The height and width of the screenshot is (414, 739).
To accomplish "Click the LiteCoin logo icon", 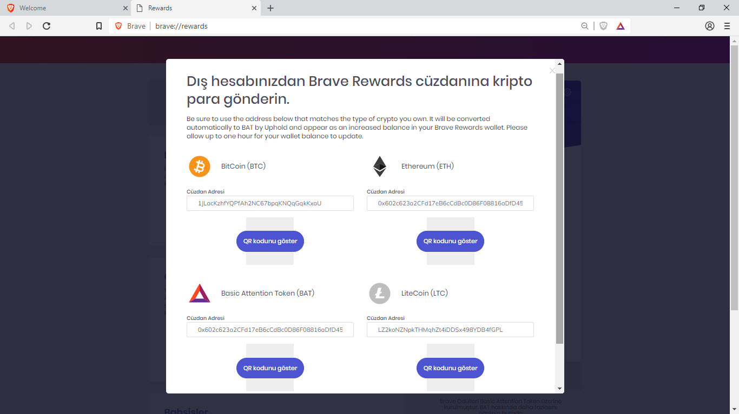I will click(380, 293).
